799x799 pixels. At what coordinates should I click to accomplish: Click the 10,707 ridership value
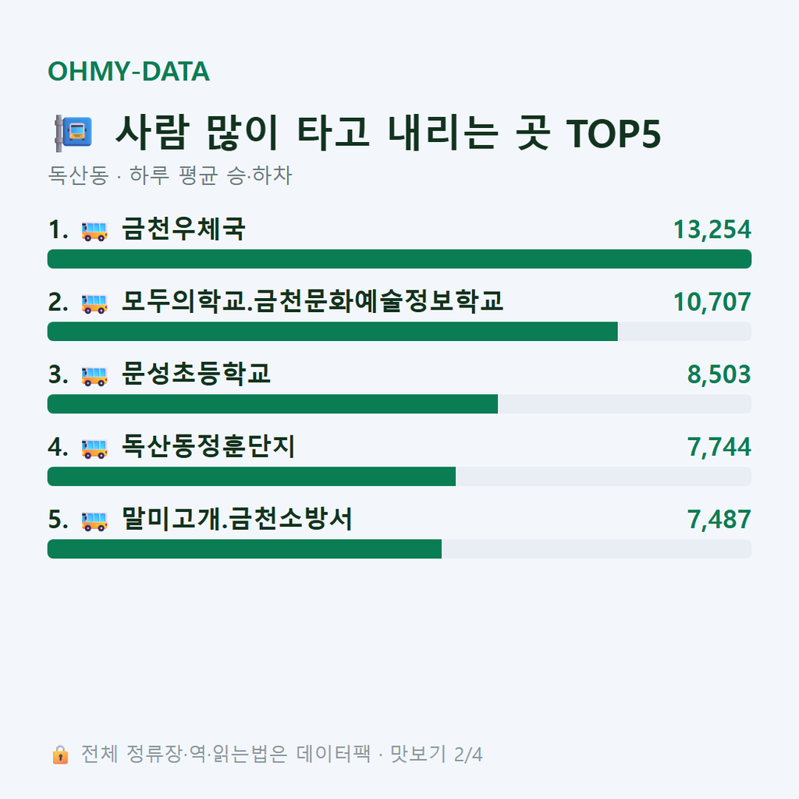(712, 302)
